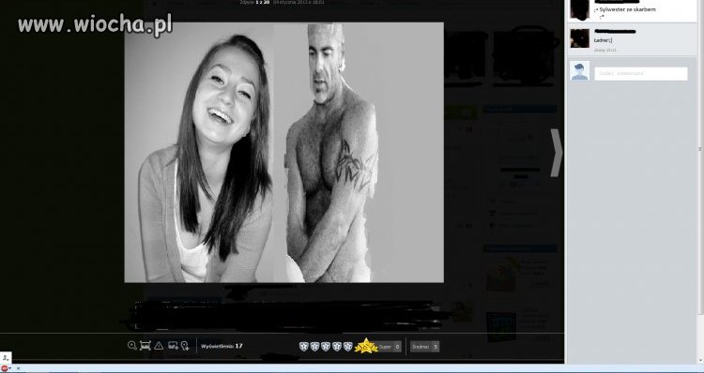Open avatar of 'Sylwester ze skarbem' commenter
Screen dimensions: 704x373
pyautogui.click(x=580, y=10)
